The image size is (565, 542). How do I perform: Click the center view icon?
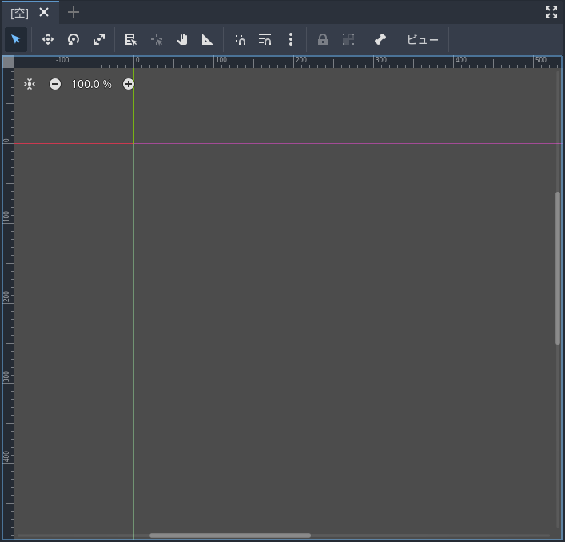coord(30,84)
